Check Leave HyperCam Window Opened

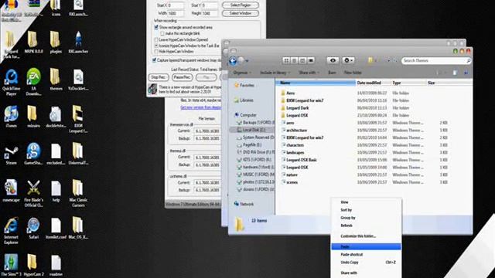pyautogui.click(x=156, y=39)
